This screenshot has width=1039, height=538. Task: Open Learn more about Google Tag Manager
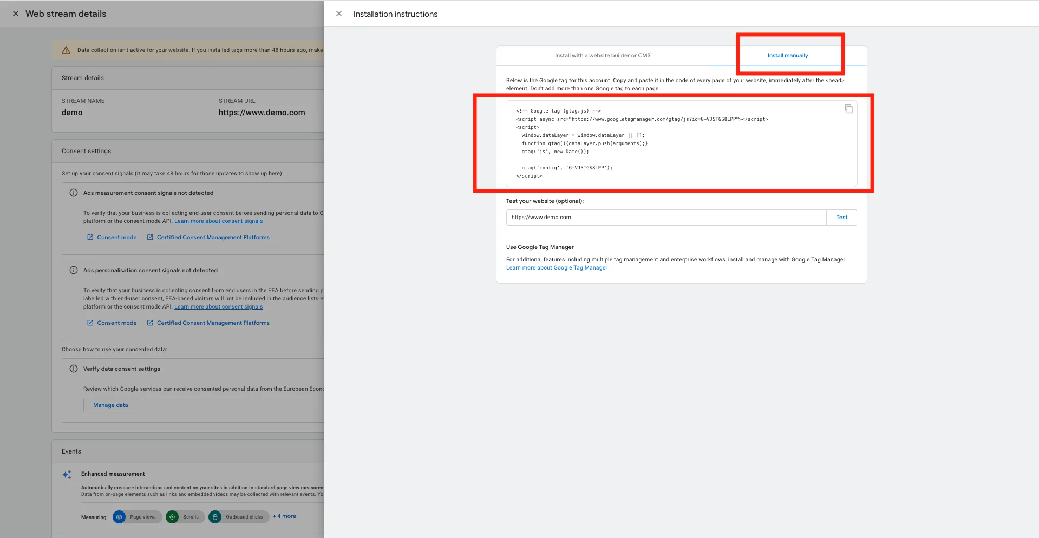coord(557,268)
